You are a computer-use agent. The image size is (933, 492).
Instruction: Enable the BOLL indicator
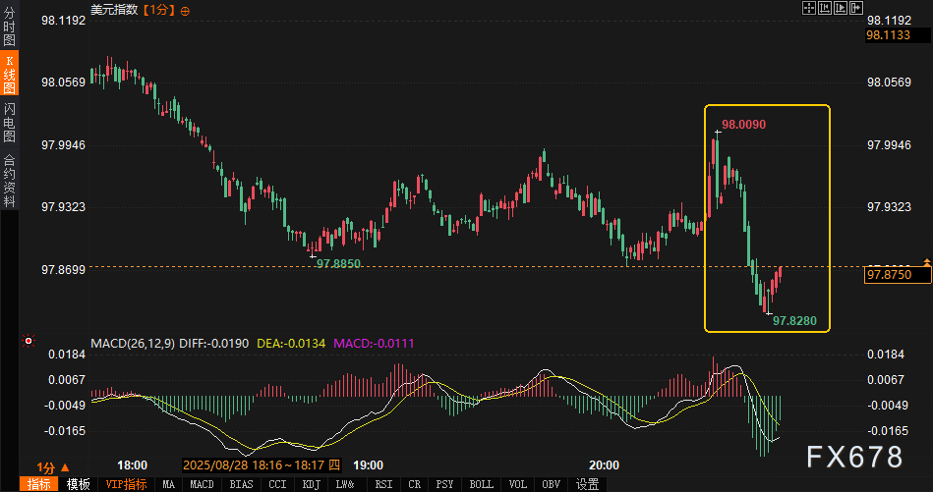coord(481,484)
